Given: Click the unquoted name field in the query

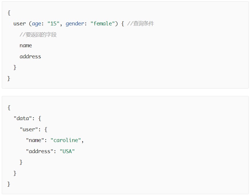Looking at the screenshot, I should click(26, 45).
